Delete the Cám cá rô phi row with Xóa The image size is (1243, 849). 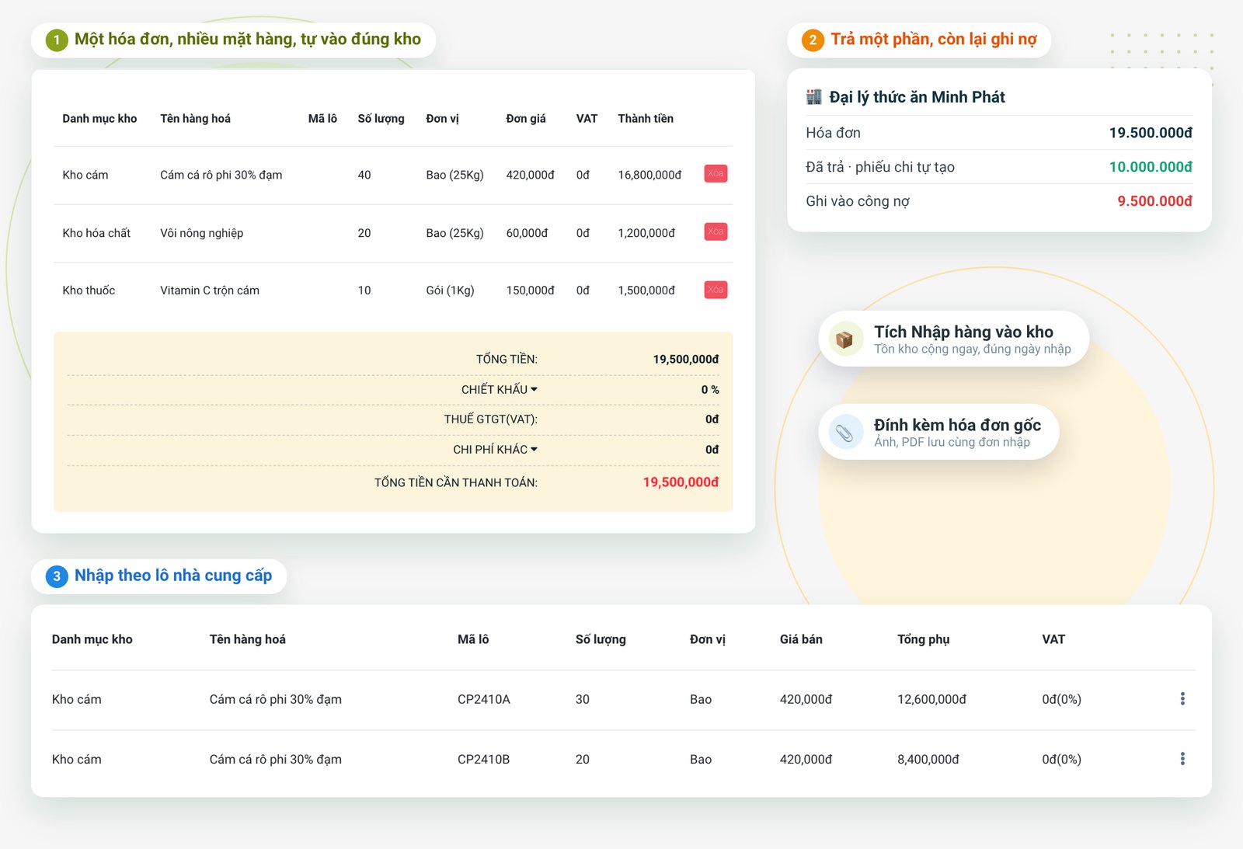[x=716, y=173]
